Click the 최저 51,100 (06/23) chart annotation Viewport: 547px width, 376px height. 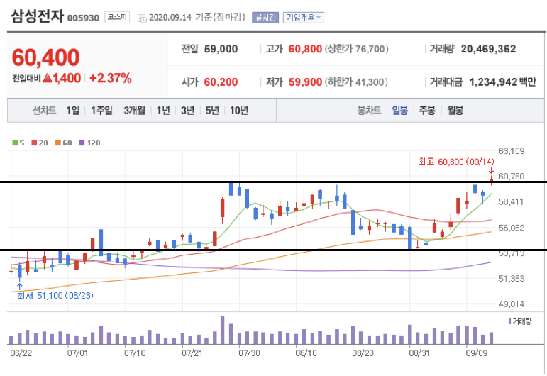(x=55, y=295)
